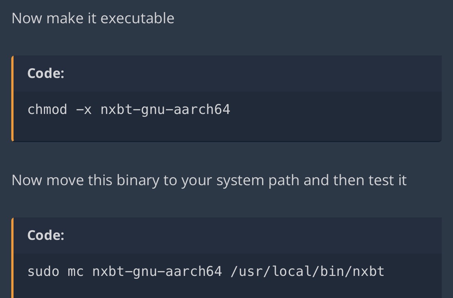The width and height of the screenshot is (453, 298).
Task: Click 'nxbt-gnu-aarch64' in the chmod command
Action: 165,109
